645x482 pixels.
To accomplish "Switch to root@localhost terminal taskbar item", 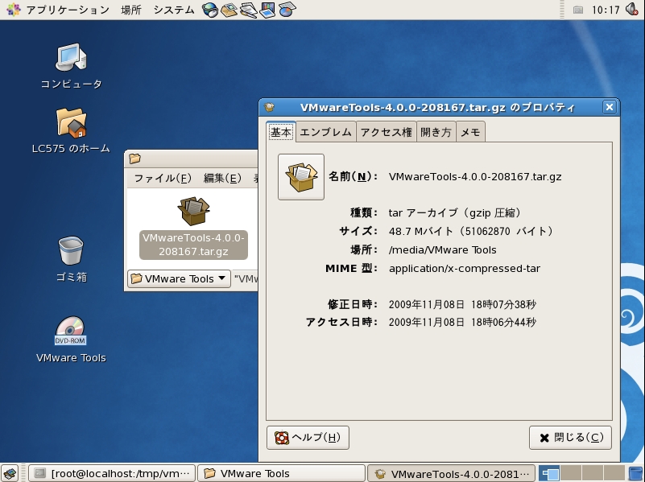I will pyautogui.click(x=111, y=473).
